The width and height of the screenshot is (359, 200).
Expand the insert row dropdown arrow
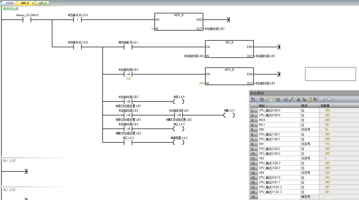pyautogui.click(x=257, y=99)
